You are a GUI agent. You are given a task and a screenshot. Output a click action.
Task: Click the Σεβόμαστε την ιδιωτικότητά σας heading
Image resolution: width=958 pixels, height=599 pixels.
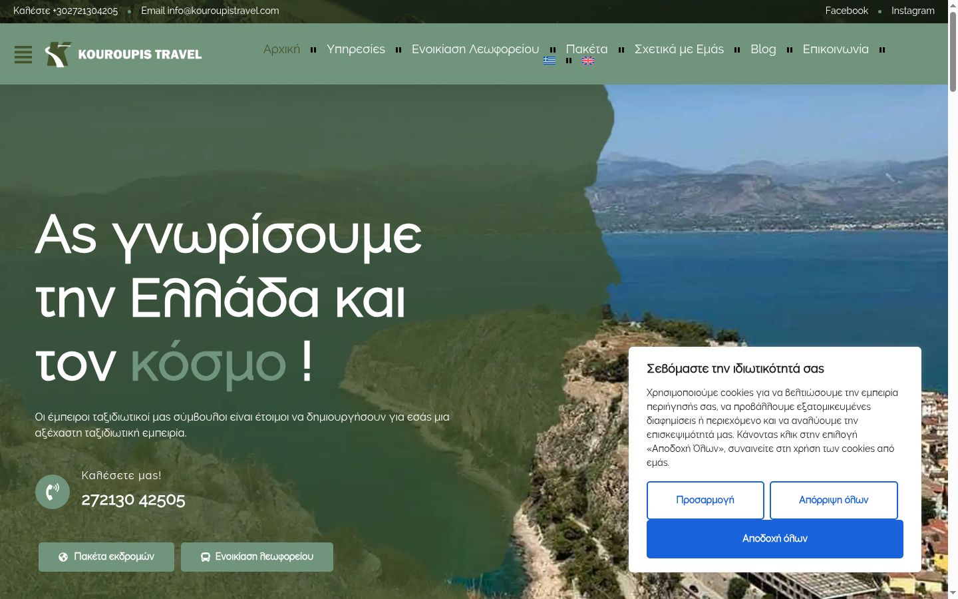[x=735, y=369]
